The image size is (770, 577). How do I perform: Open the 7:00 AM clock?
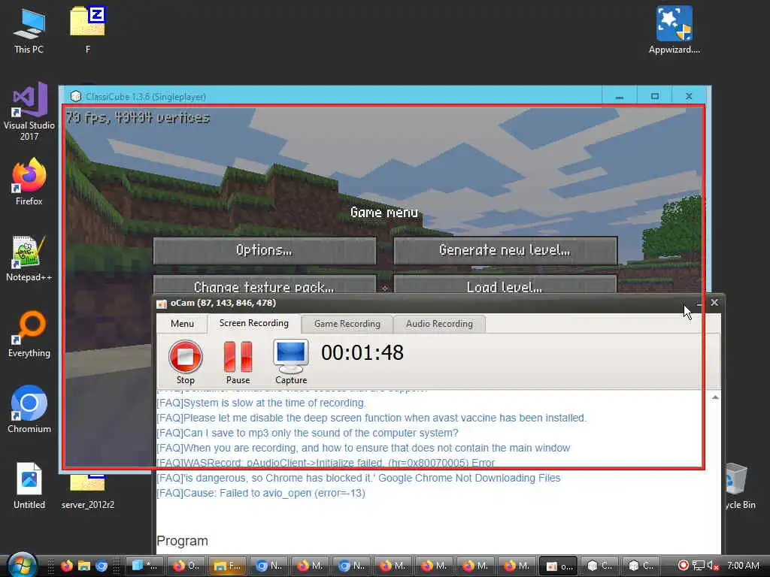pos(743,565)
